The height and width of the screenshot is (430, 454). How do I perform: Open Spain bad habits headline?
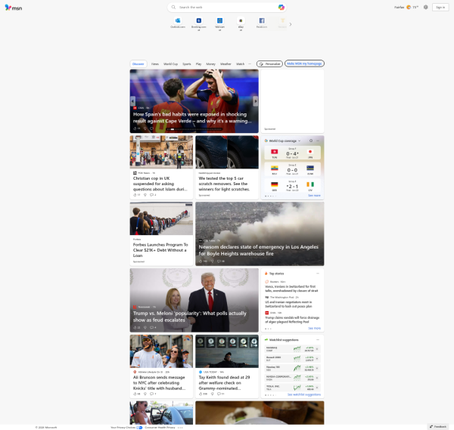click(192, 118)
